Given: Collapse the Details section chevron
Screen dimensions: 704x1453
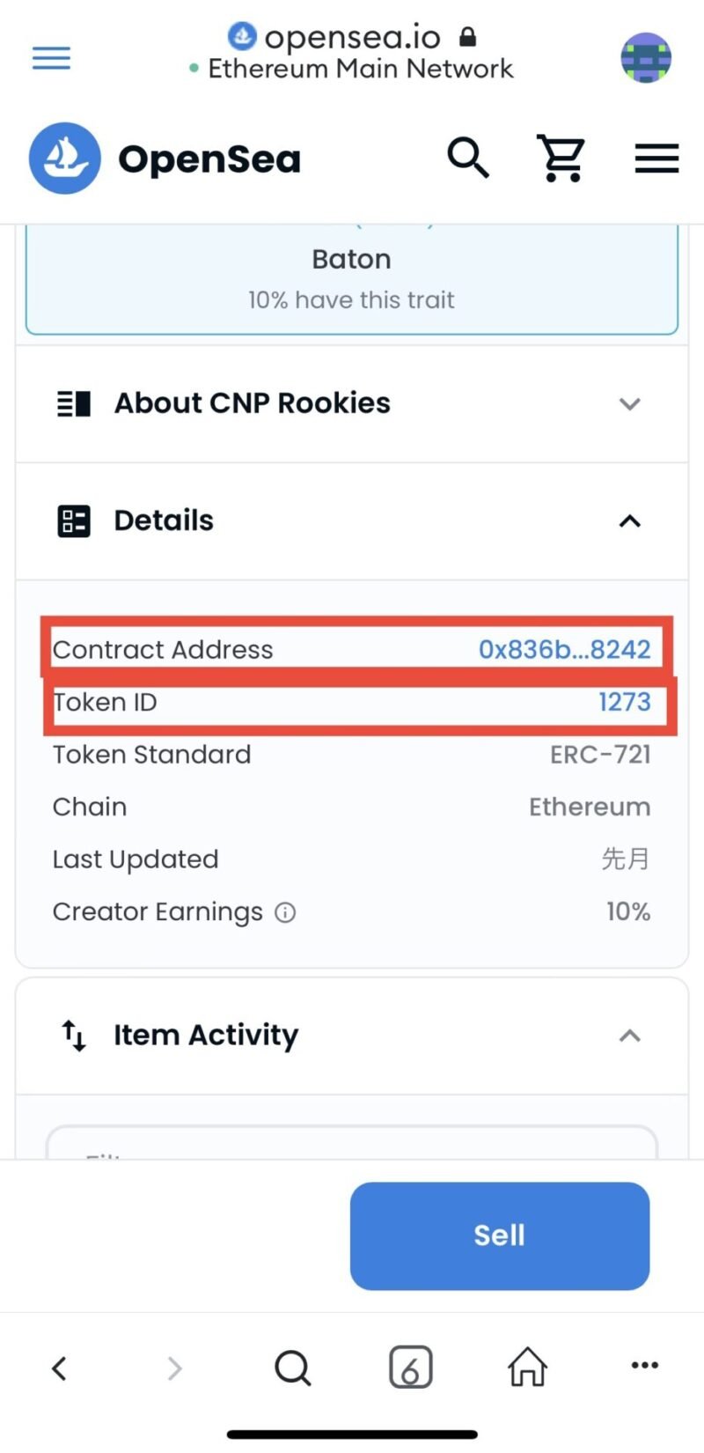Looking at the screenshot, I should pos(629,521).
